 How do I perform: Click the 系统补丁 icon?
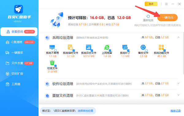(125, 47)
